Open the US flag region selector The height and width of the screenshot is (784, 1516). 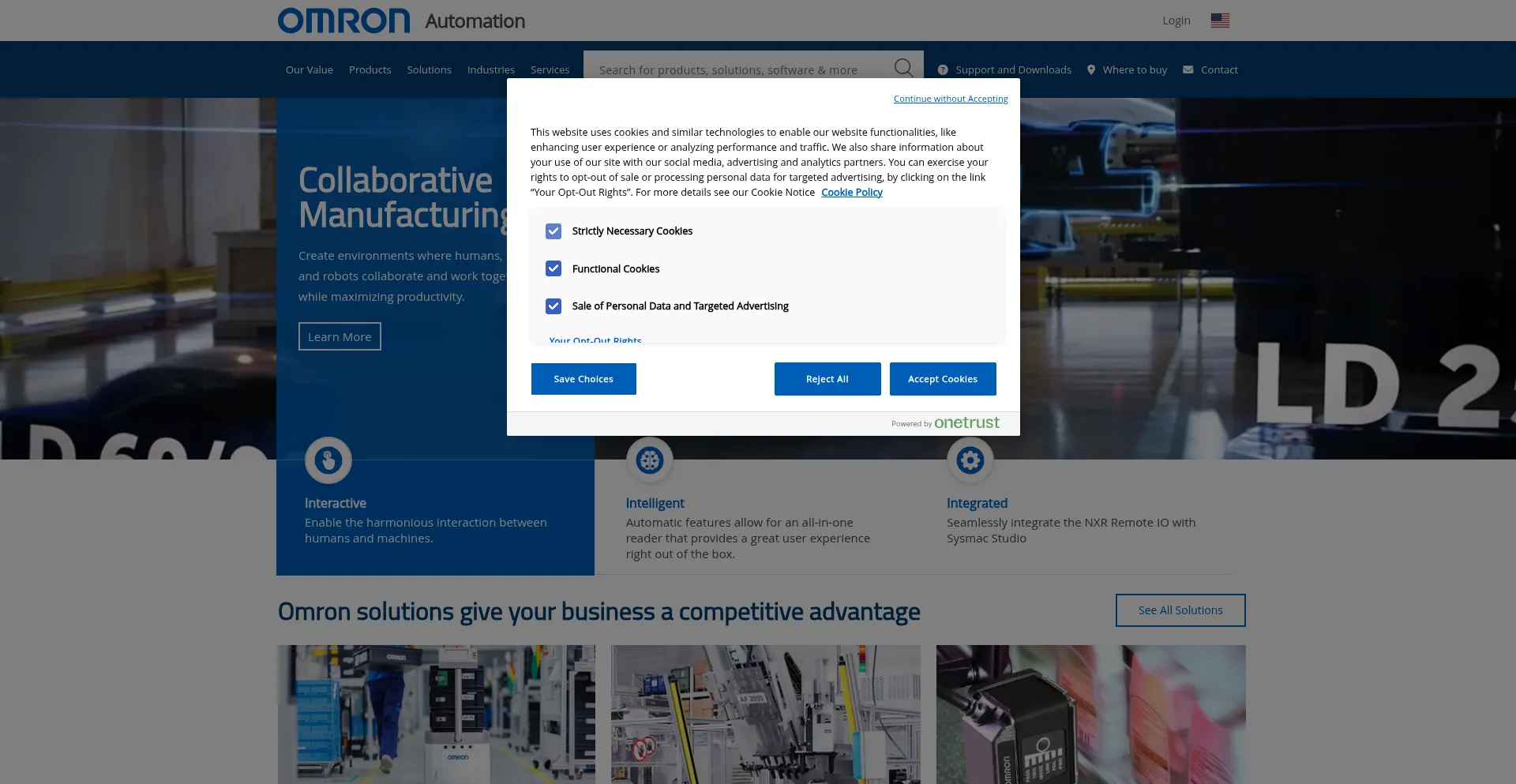[1220, 21]
